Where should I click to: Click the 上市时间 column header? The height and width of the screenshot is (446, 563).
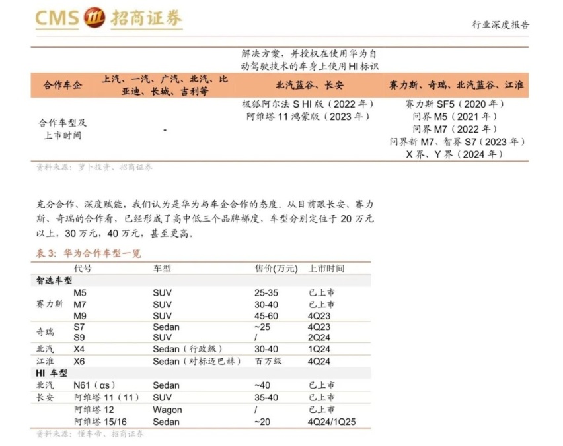tap(326, 269)
